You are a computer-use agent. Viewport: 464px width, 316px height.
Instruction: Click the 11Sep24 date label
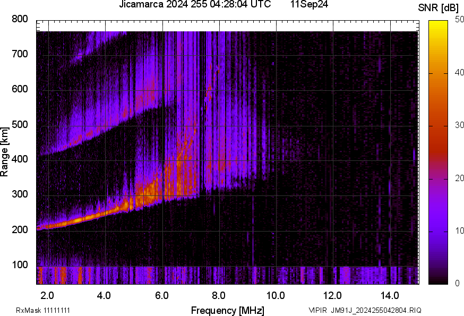(308, 5)
